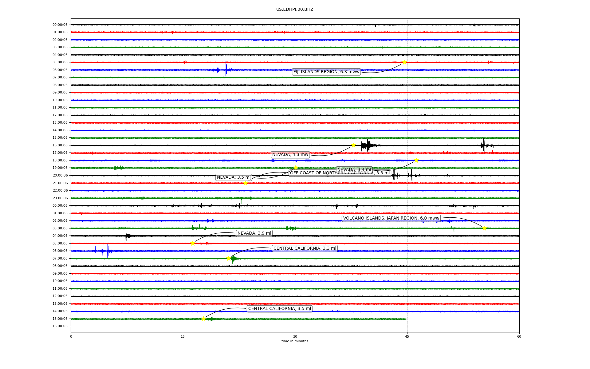This screenshot has width=590, height=369.
Task: Click the large blue spike at 06:00:06
Action: 226,69
